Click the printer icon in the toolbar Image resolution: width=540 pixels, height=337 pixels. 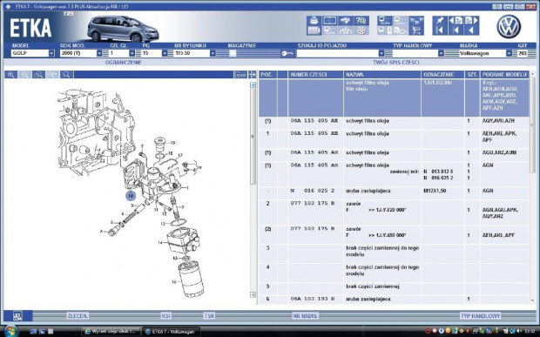click(314, 20)
